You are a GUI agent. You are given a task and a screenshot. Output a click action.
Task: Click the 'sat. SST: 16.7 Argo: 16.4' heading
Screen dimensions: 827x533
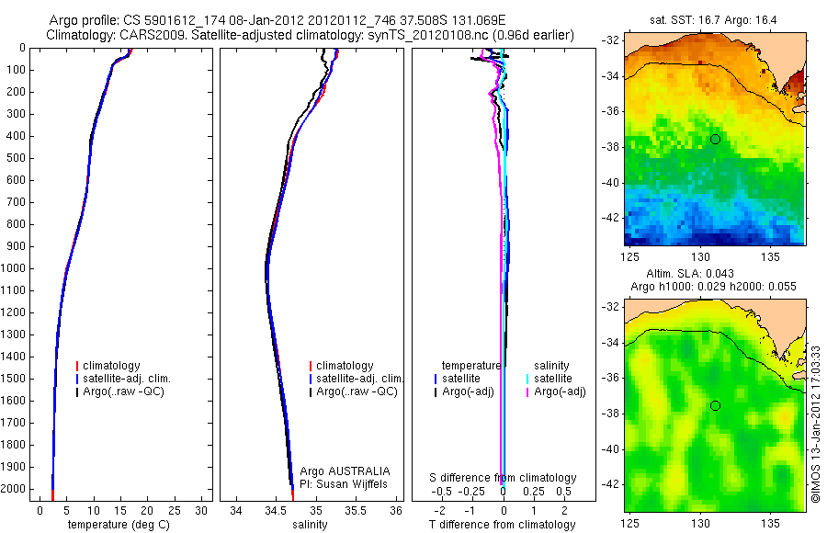pyautogui.click(x=713, y=20)
